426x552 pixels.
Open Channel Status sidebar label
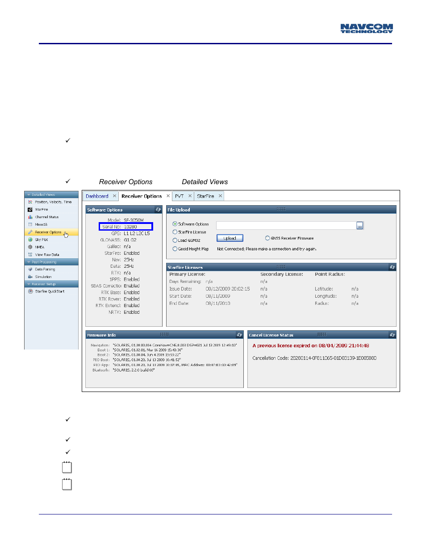click(47, 217)
